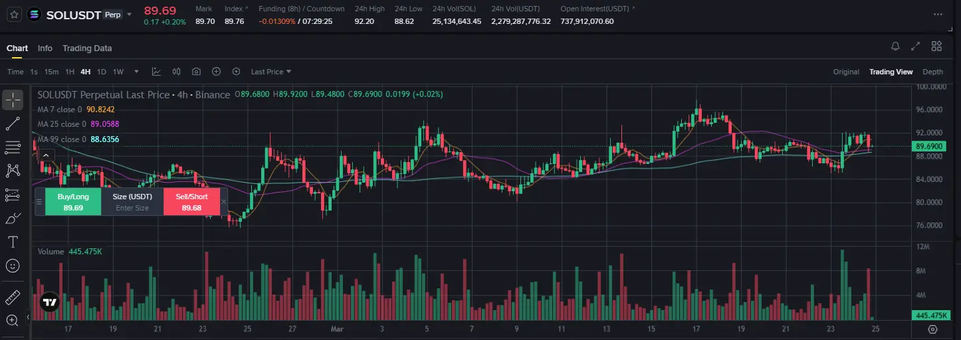Open the horizontal lines tool

tap(13, 147)
